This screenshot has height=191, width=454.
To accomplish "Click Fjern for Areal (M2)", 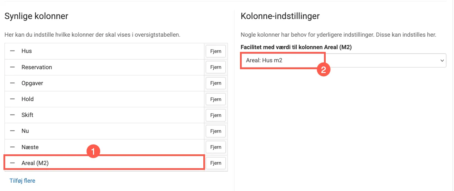I will pyautogui.click(x=215, y=163).
